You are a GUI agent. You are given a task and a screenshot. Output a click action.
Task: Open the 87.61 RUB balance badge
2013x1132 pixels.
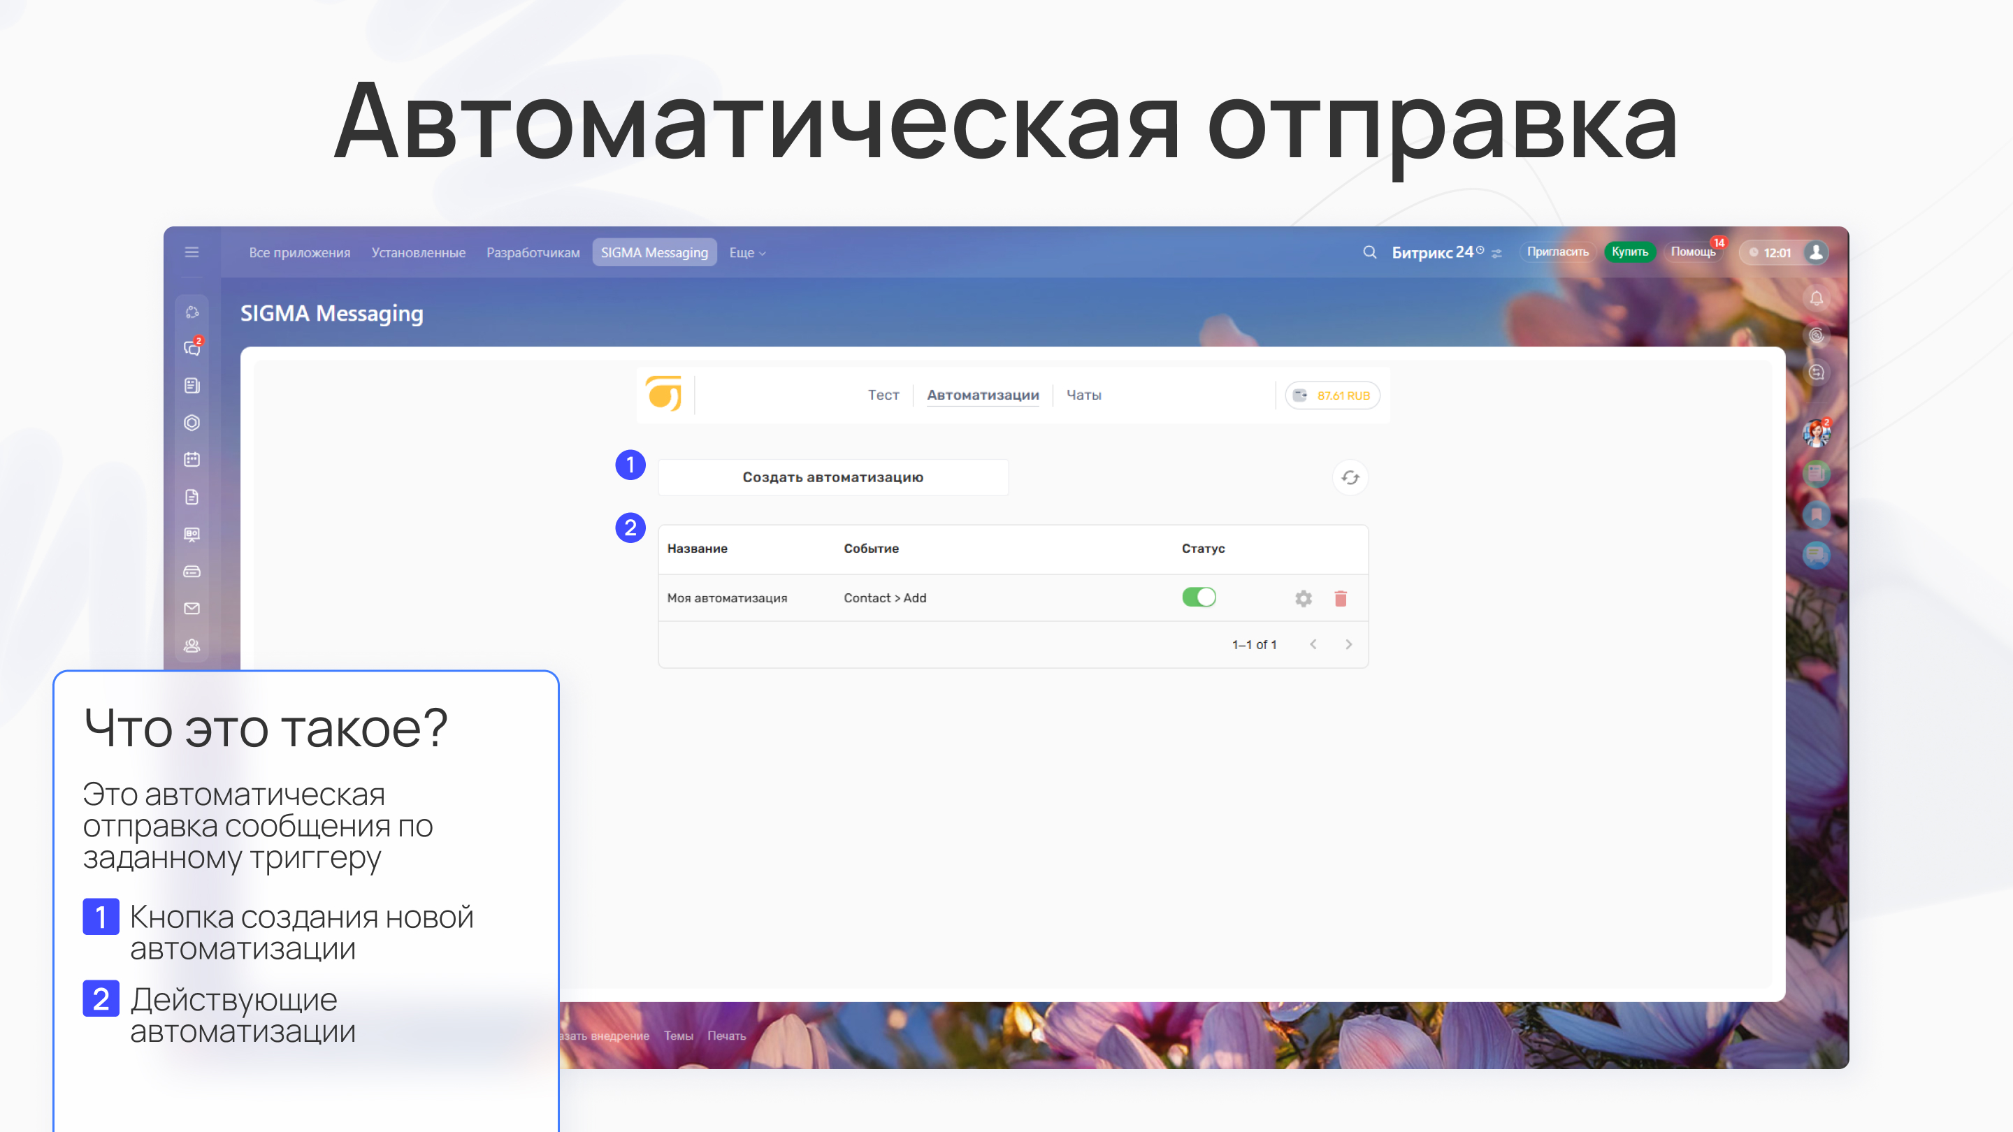[x=1332, y=396]
